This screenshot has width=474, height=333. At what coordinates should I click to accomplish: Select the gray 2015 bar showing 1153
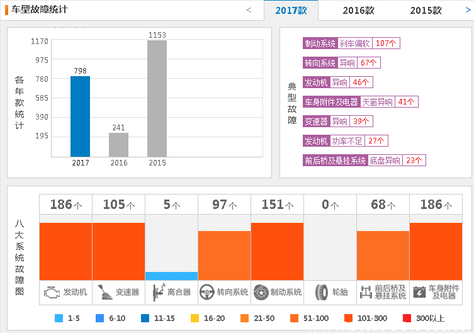point(157,98)
